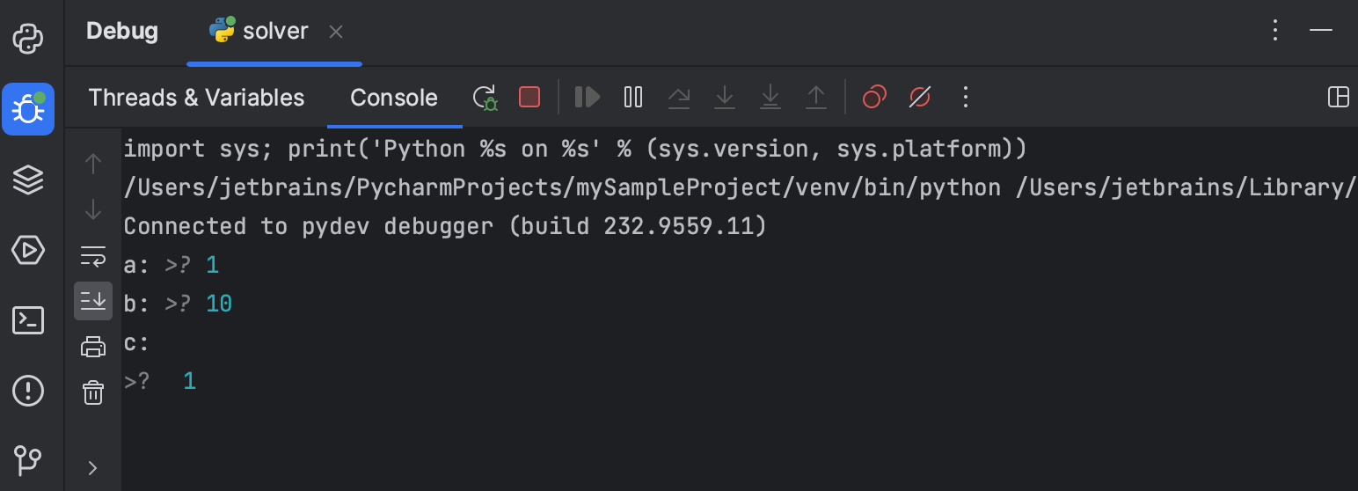1358x491 pixels.
Task: Open Debug tool window options menu
Action: tap(1275, 31)
